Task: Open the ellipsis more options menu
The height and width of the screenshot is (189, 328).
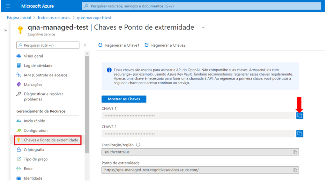Action: [203, 28]
